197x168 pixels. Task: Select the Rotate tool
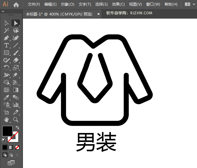(x=7, y=68)
